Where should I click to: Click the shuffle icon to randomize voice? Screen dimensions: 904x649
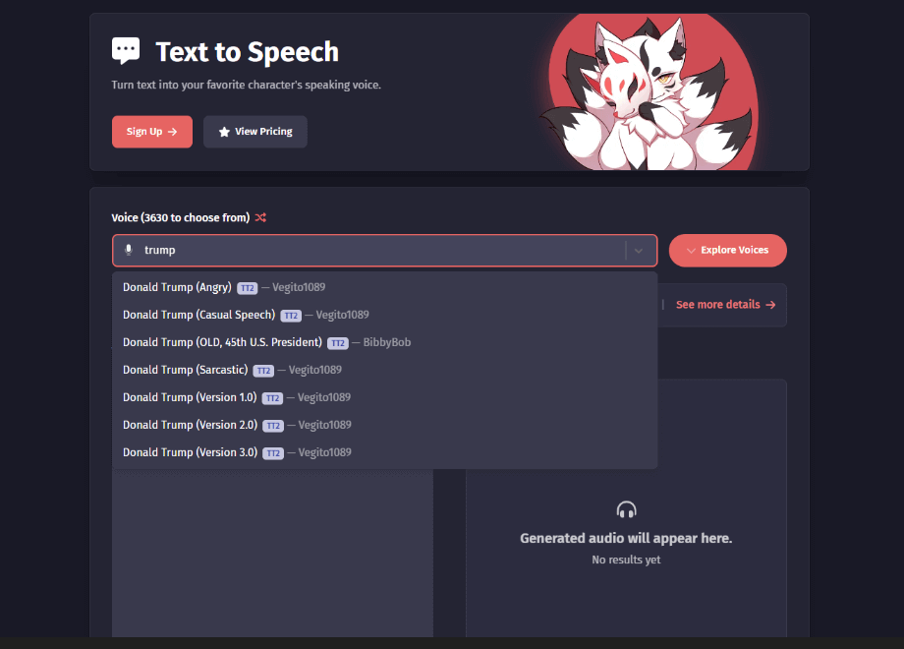(259, 217)
